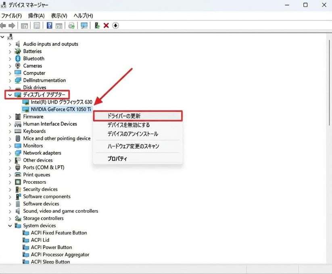
Task: Expand the Network adapters category
Action: [10, 153]
